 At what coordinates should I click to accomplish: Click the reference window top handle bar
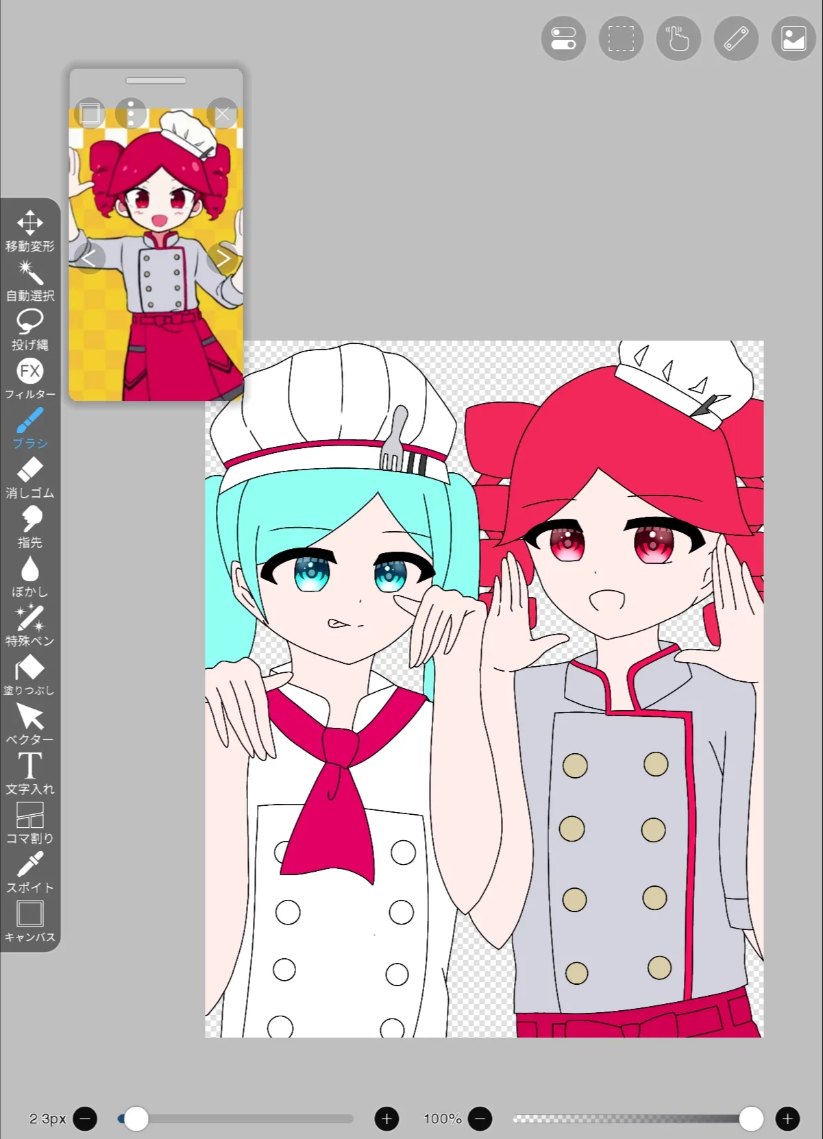[156, 81]
